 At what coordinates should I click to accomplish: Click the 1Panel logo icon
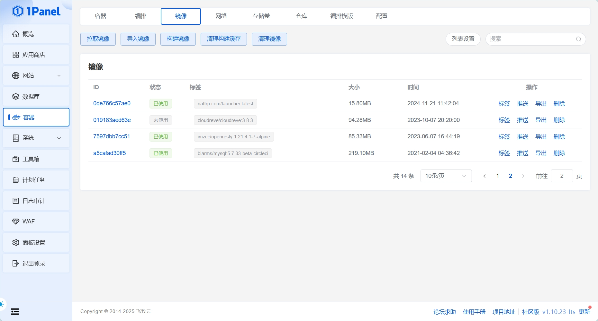(x=18, y=11)
